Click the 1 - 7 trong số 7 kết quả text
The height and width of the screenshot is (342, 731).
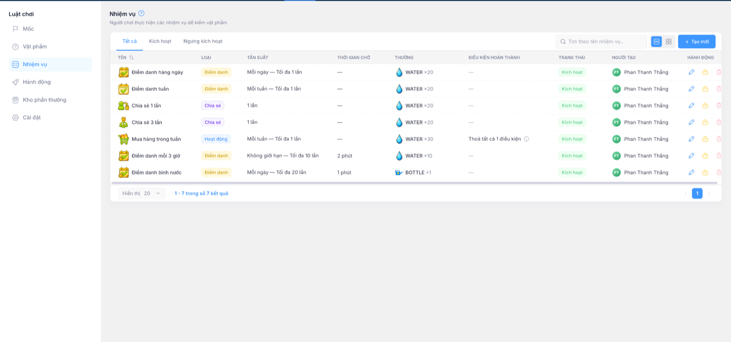click(201, 193)
